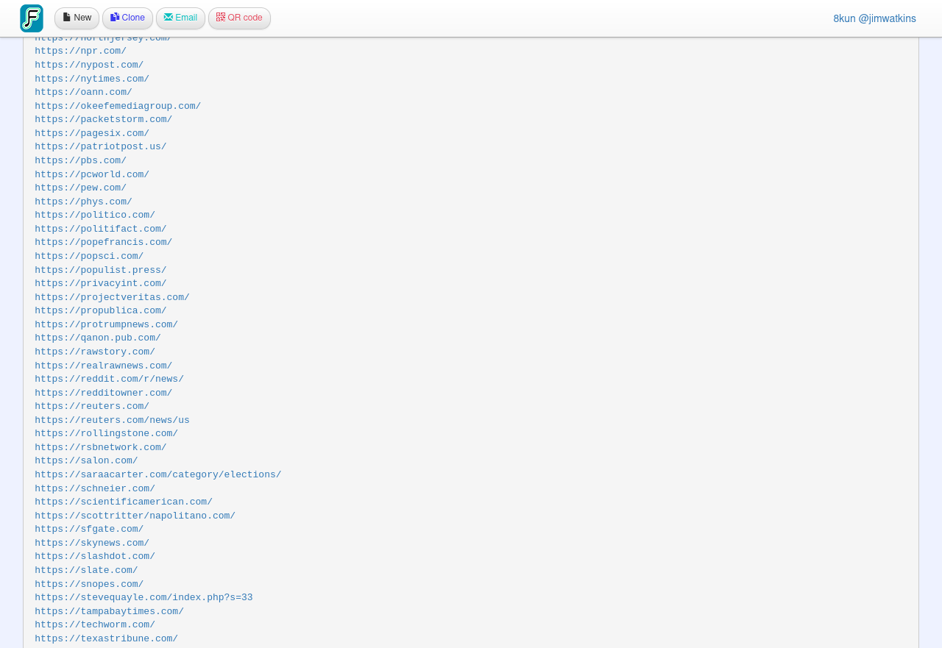The width and height of the screenshot is (942, 648).
Task: Open the 8kun @jimwatkins link
Action: click(874, 18)
